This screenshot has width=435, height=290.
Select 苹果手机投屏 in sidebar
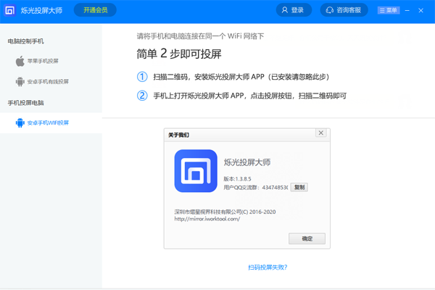tap(43, 61)
